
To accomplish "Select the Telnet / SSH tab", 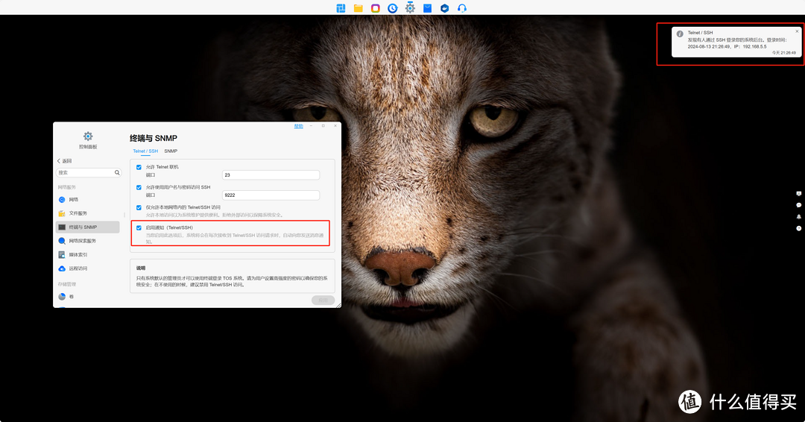I will (x=145, y=151).
